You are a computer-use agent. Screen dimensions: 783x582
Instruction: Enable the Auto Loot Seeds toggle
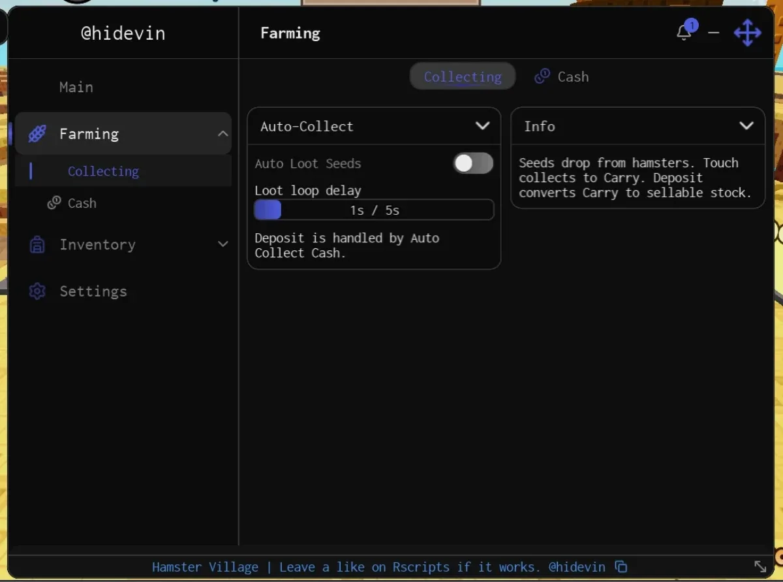click(474, 163)
